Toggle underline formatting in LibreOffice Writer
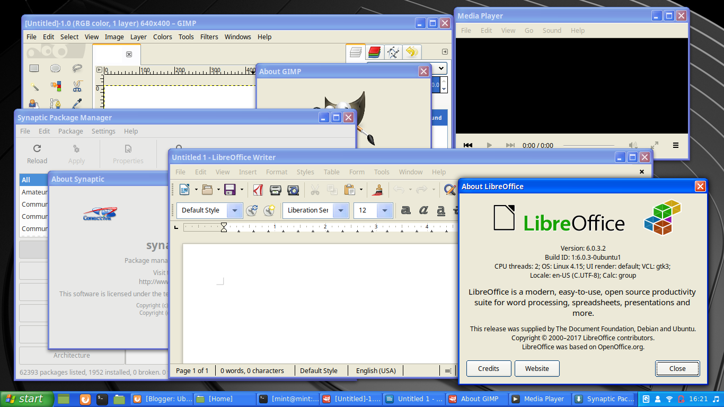The width and height of the screenshot is (724, 407). 440,210
